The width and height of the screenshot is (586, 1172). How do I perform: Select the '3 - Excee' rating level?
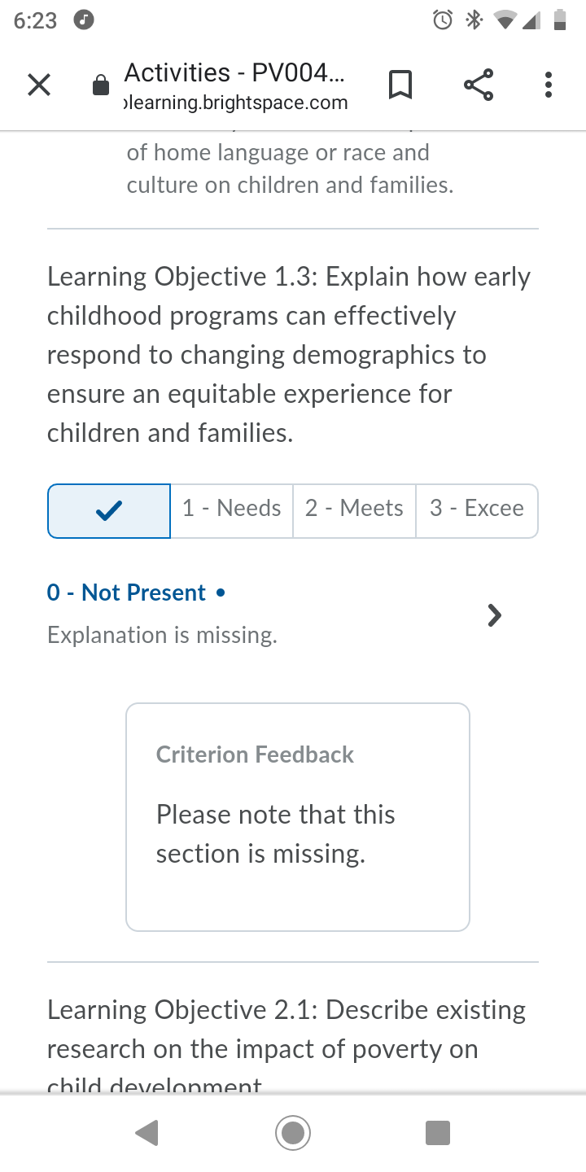click(x=477, y=511)
